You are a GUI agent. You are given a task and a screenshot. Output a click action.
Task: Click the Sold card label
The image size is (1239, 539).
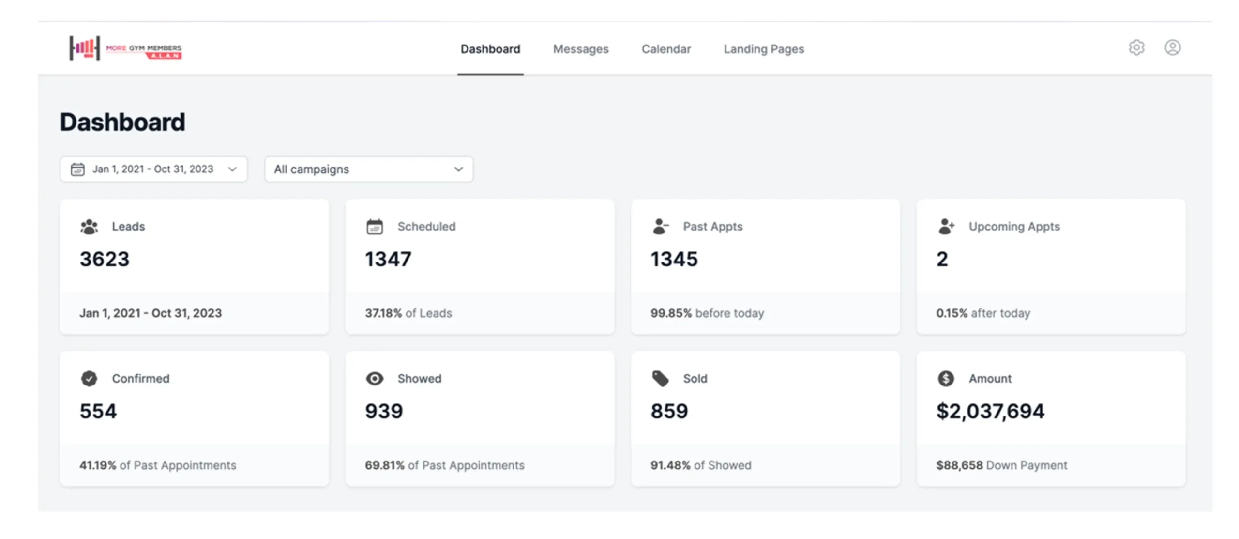tap(695, 379)
